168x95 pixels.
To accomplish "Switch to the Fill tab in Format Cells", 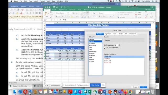I will click(x=126, y=34).
